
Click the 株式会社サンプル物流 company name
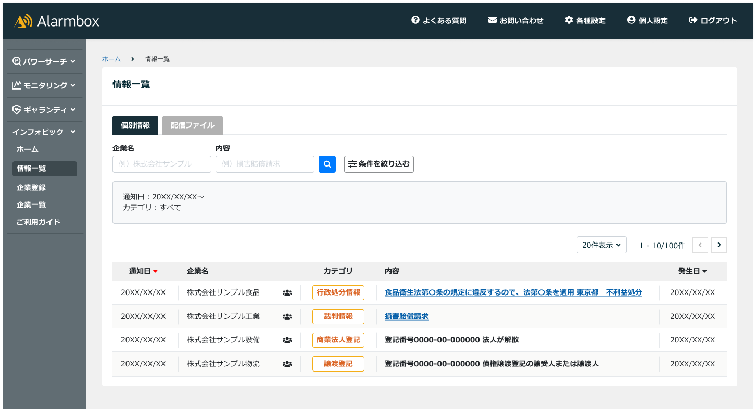pos(223,364)
